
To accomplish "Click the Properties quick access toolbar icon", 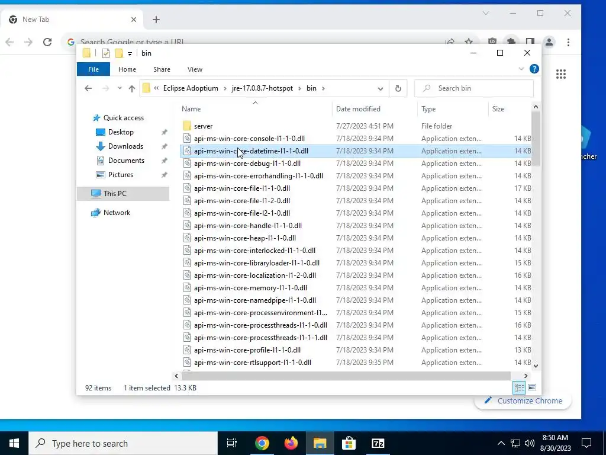I will (105, 53).
